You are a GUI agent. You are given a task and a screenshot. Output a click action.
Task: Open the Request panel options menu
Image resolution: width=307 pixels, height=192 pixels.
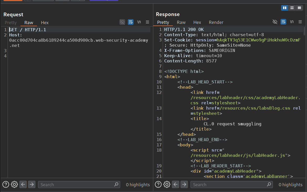(147, 22)
